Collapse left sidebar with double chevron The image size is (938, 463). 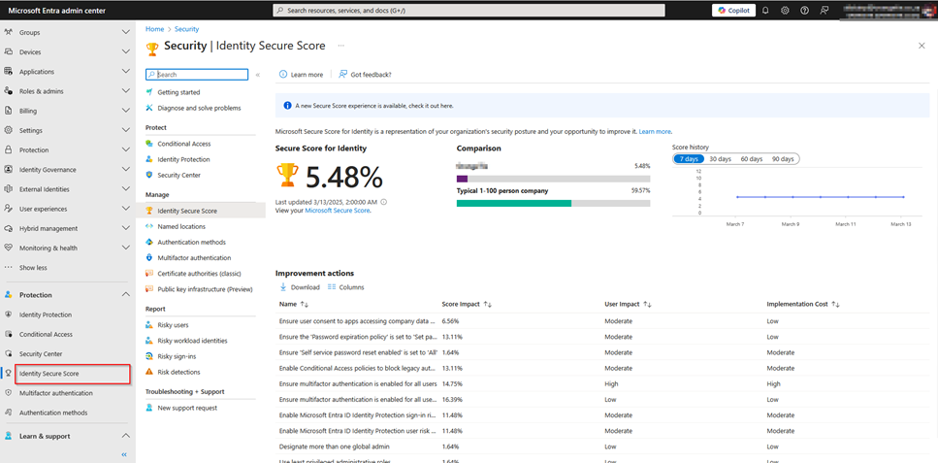124,454
